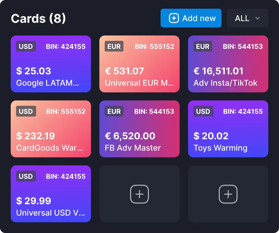This screenshot has width=279, height=233.
Task: Open the Adv Insta/TikTok card
Action: tap(228, 64)
